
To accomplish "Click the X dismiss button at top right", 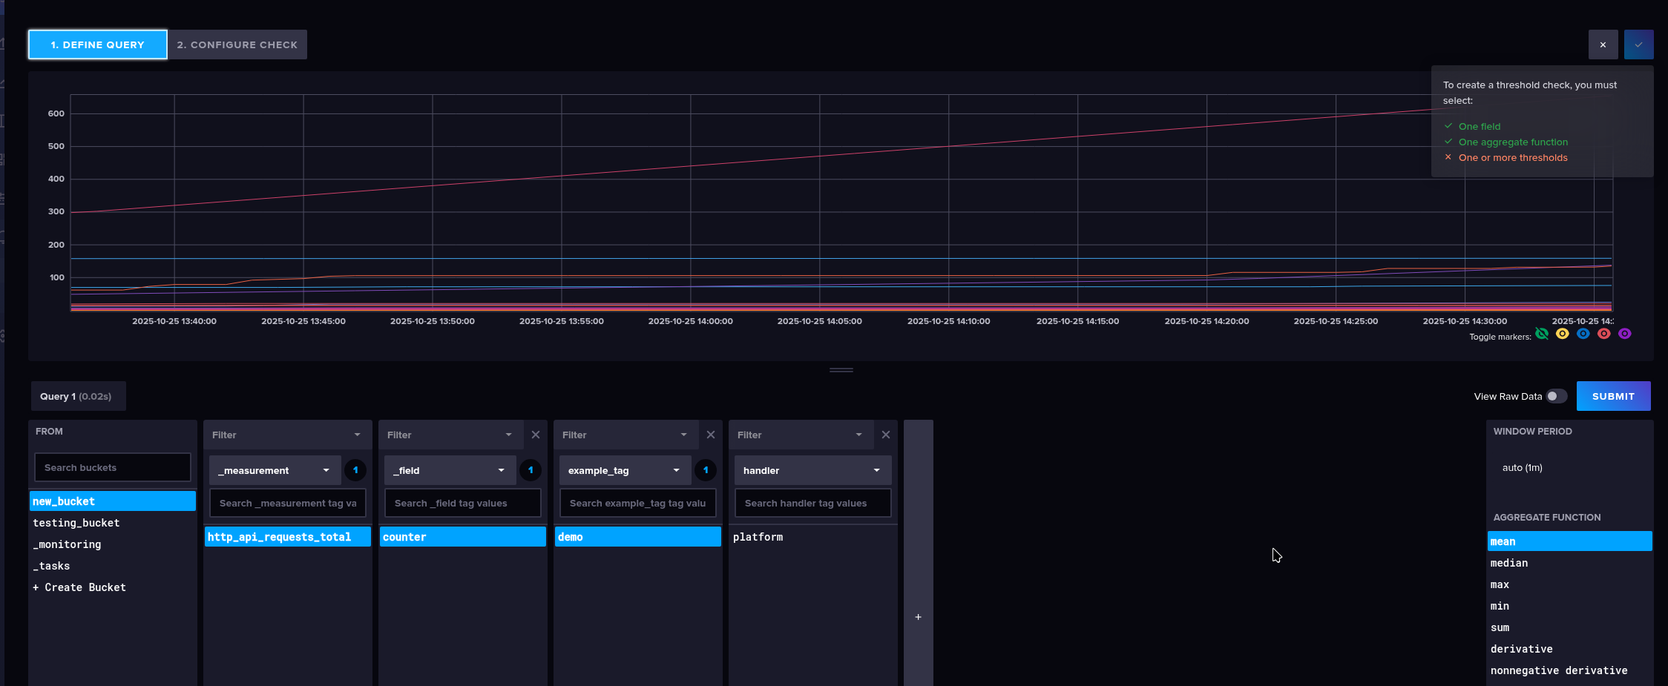I will tap(1603, 44).
